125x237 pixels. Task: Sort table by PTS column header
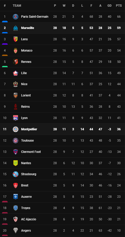click(x=119, y=6)
